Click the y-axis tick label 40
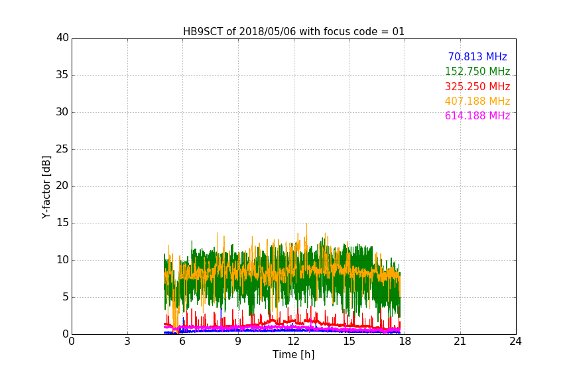 click(x=62, y=38)
